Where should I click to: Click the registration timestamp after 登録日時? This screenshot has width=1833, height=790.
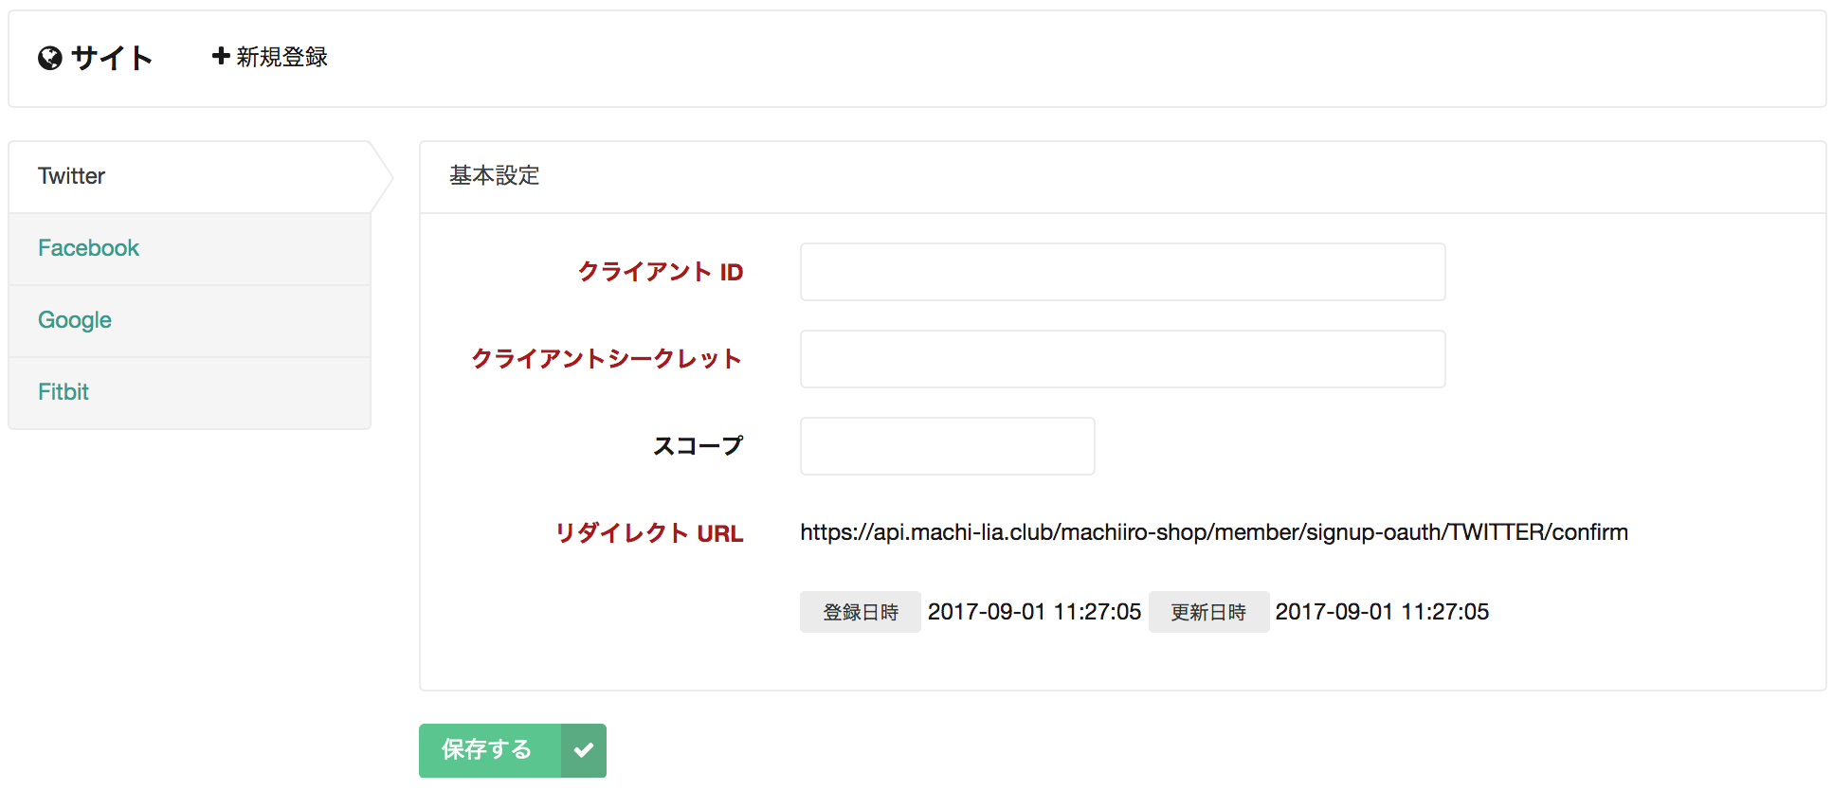1034,612
